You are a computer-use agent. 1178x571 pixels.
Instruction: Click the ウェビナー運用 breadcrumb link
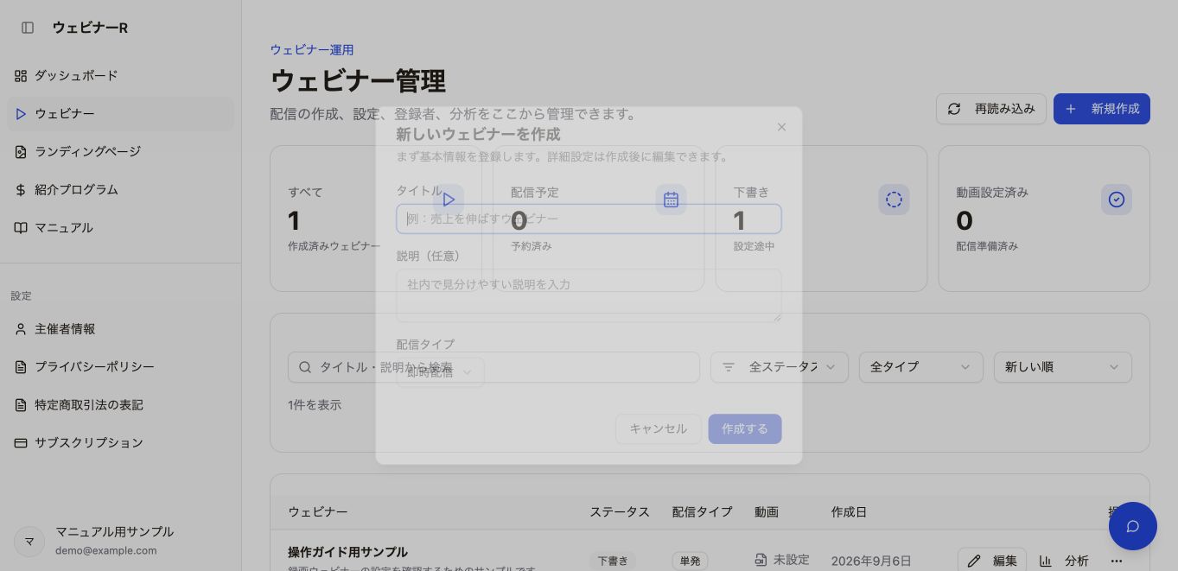click(312, 50)
